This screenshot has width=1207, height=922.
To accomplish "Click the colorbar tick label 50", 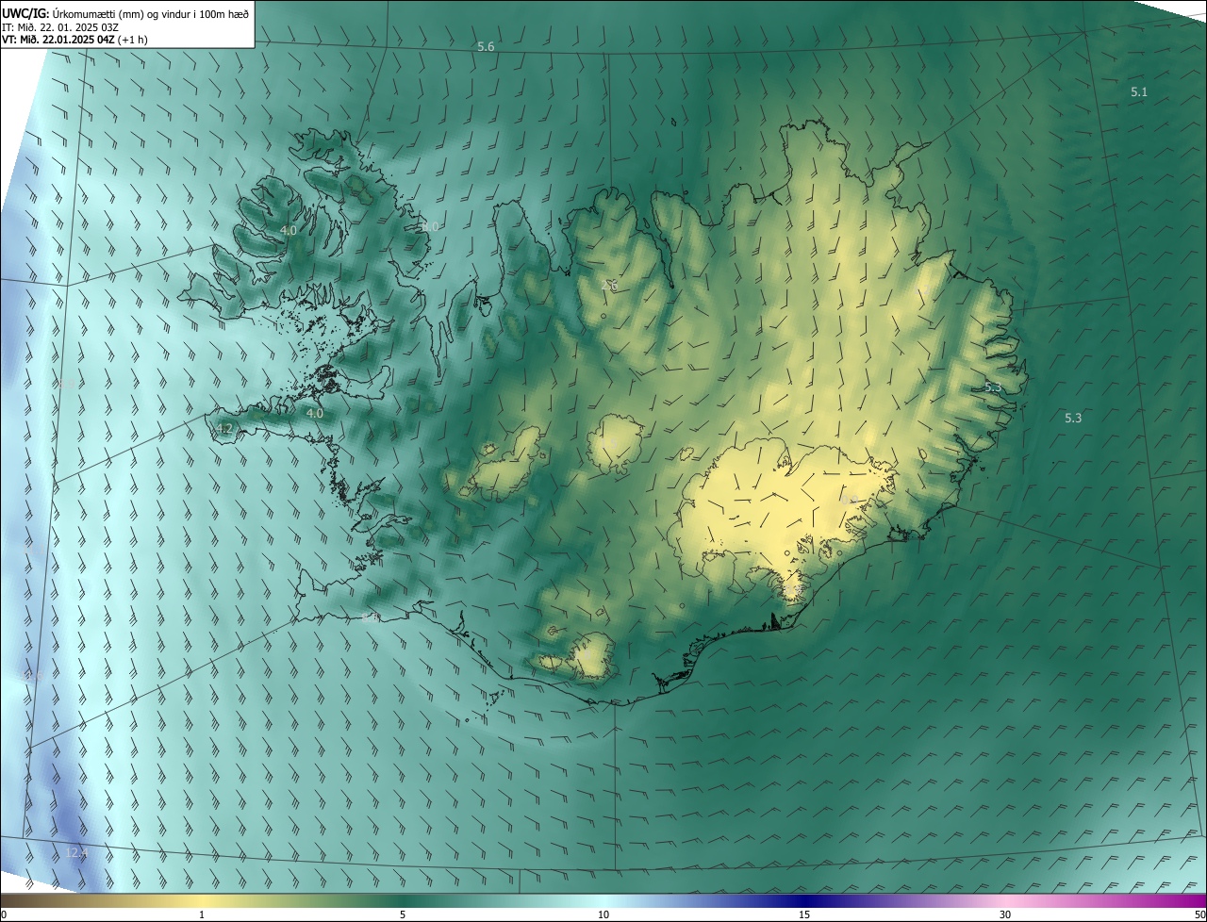I will (1199, 914).
